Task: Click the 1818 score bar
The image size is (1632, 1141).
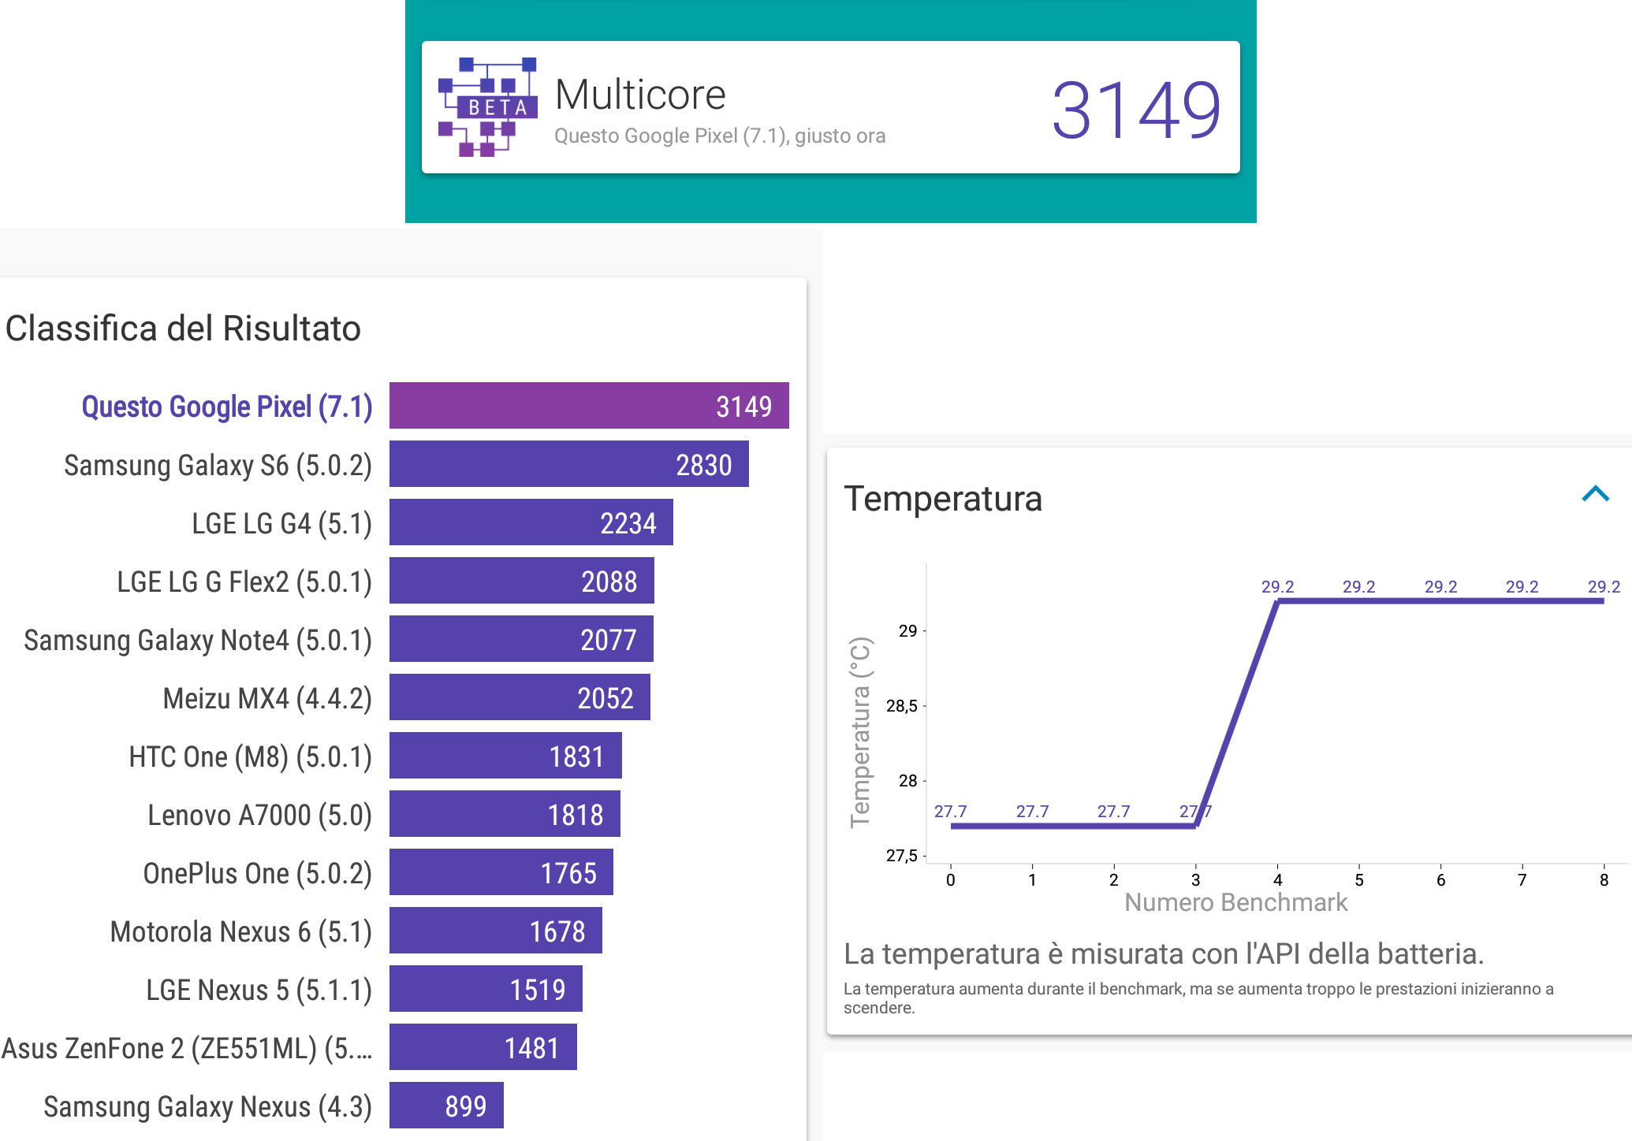Action: point(505,814)
